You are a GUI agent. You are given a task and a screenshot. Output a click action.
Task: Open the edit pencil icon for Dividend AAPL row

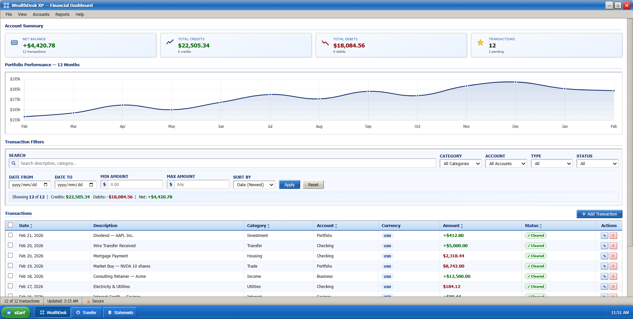point(604,235)
